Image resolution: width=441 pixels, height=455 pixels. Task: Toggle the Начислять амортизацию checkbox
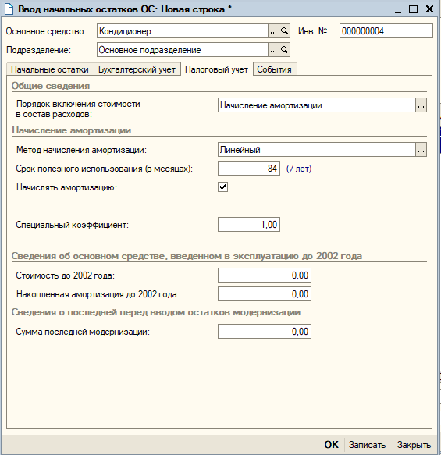click(x=222, y=187)
